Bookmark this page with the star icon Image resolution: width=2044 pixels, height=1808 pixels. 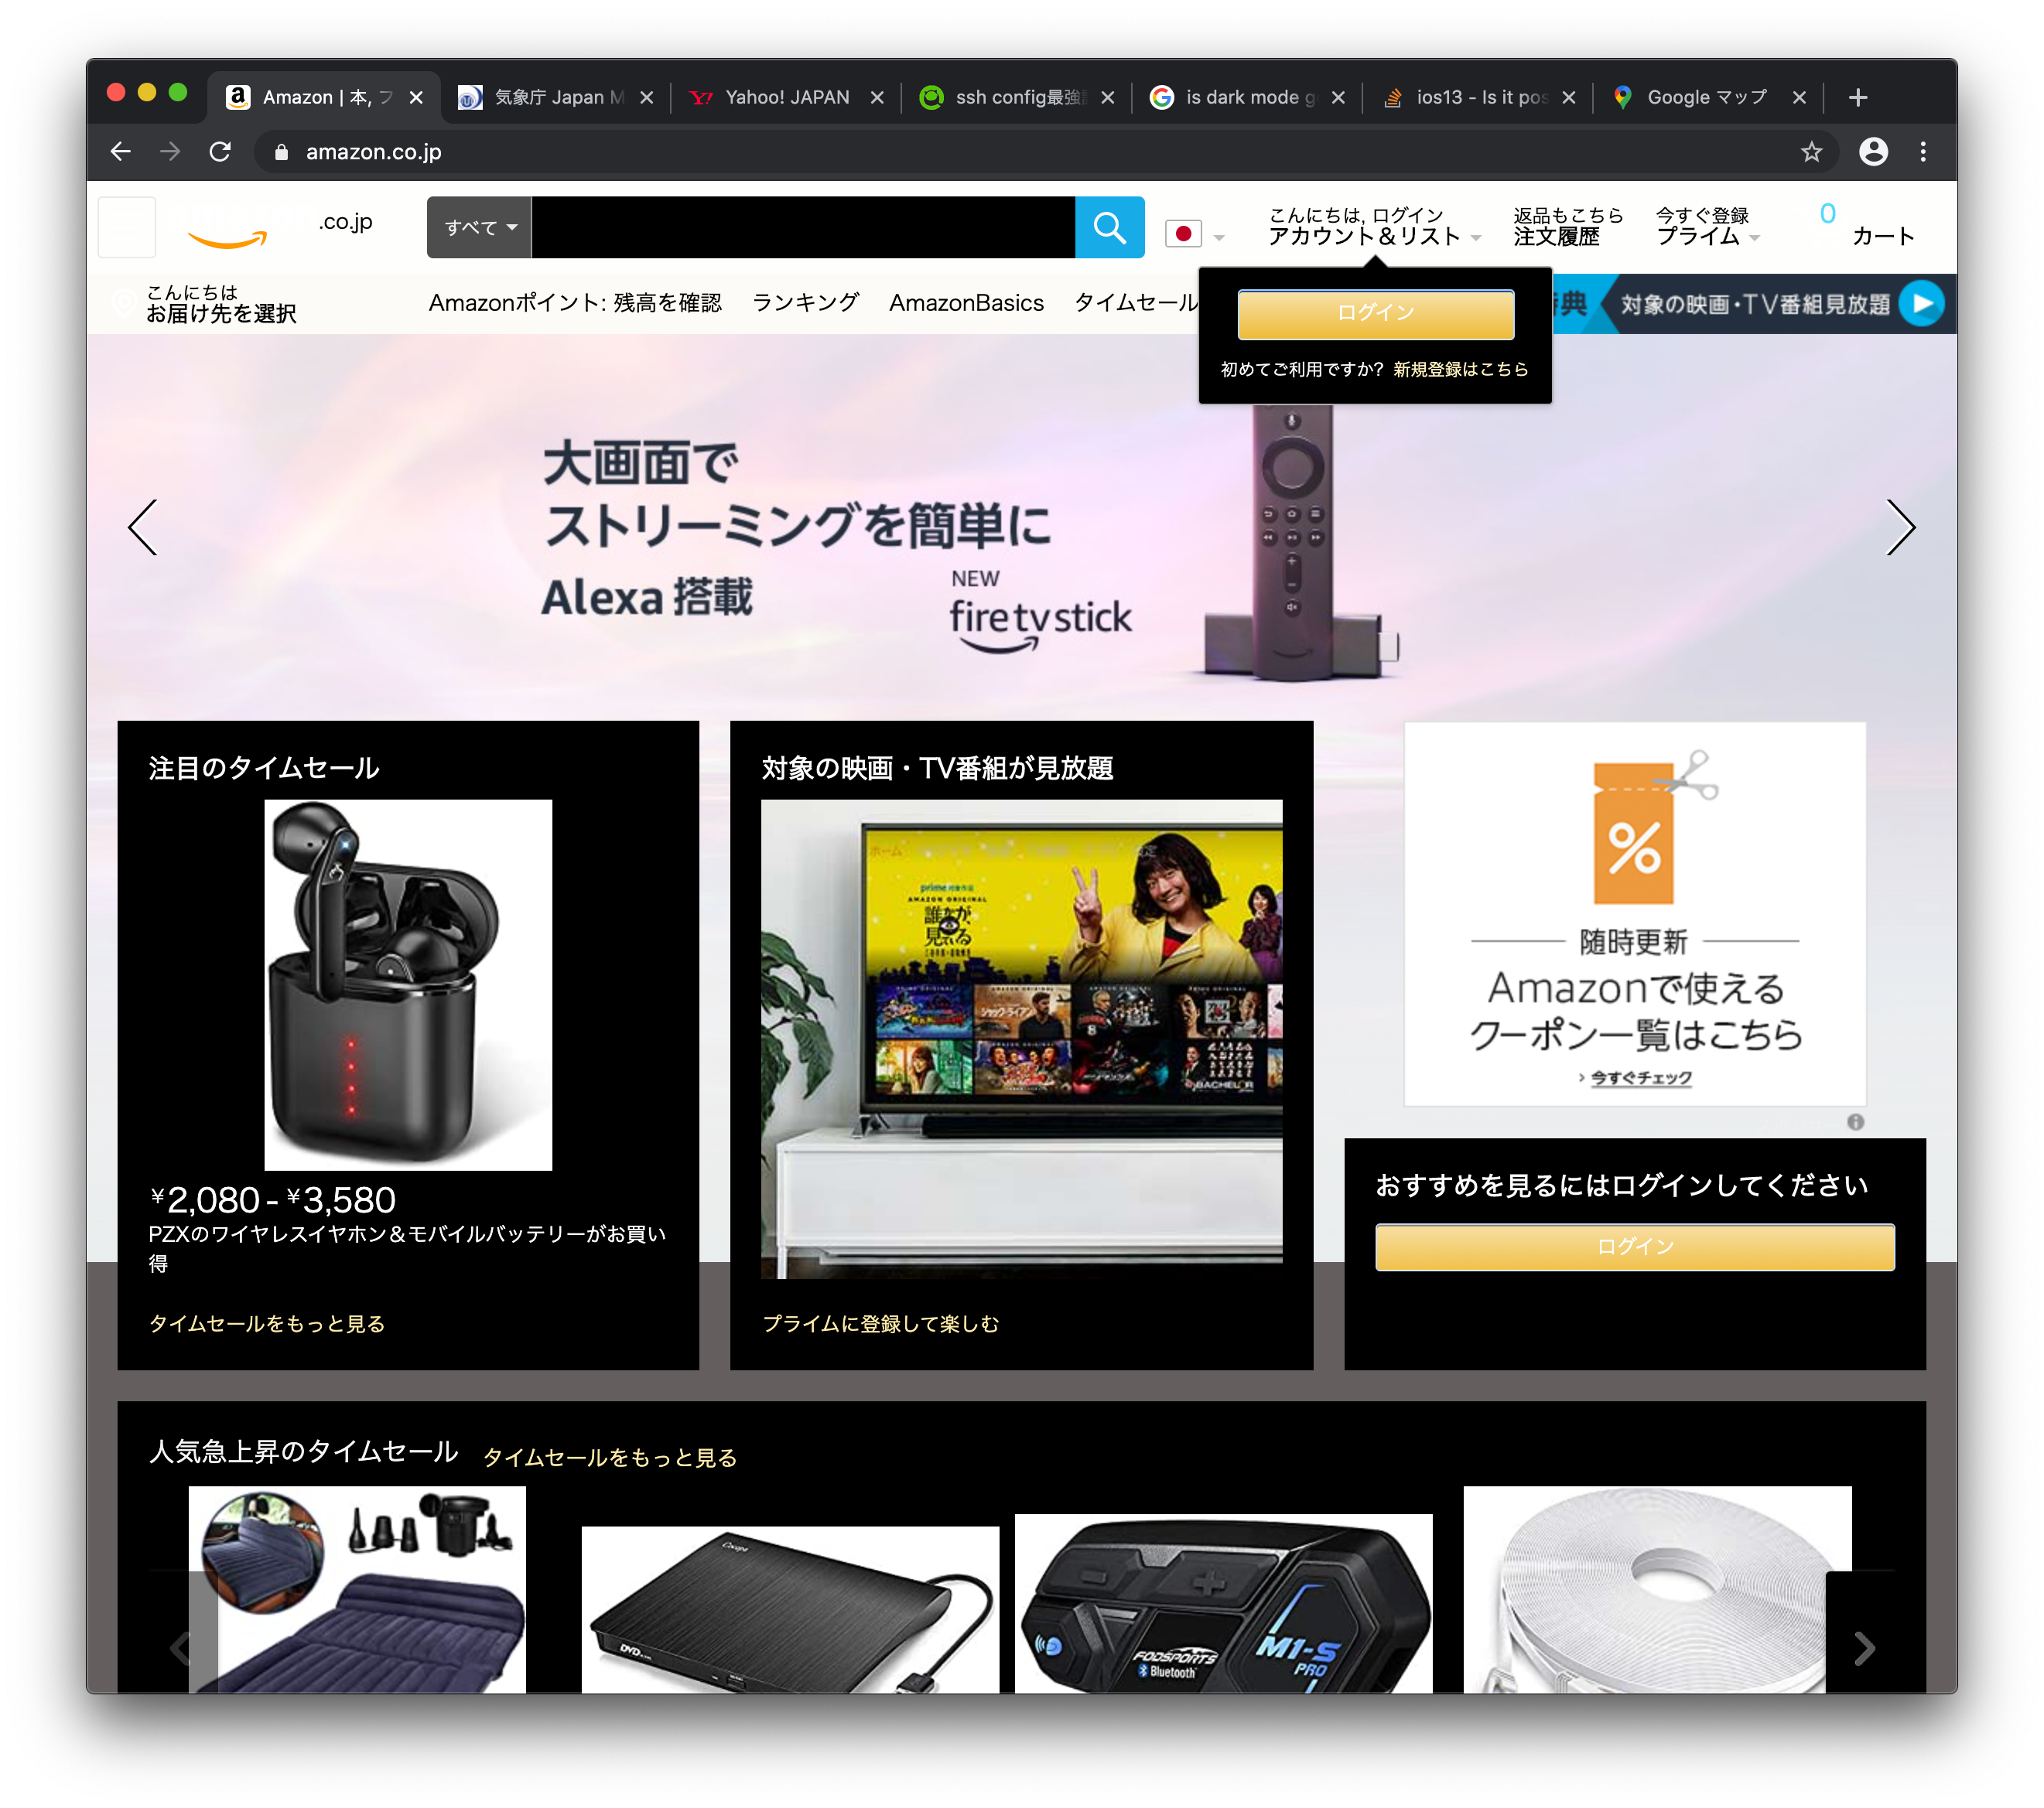click(1811, 152)
